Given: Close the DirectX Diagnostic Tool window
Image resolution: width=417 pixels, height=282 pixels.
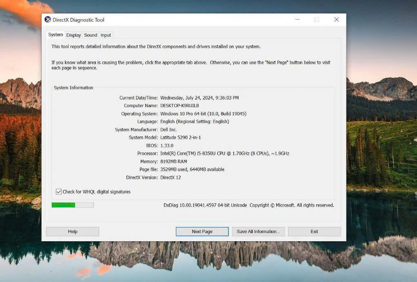Looking at the screenshot, I should coord(337,20).
